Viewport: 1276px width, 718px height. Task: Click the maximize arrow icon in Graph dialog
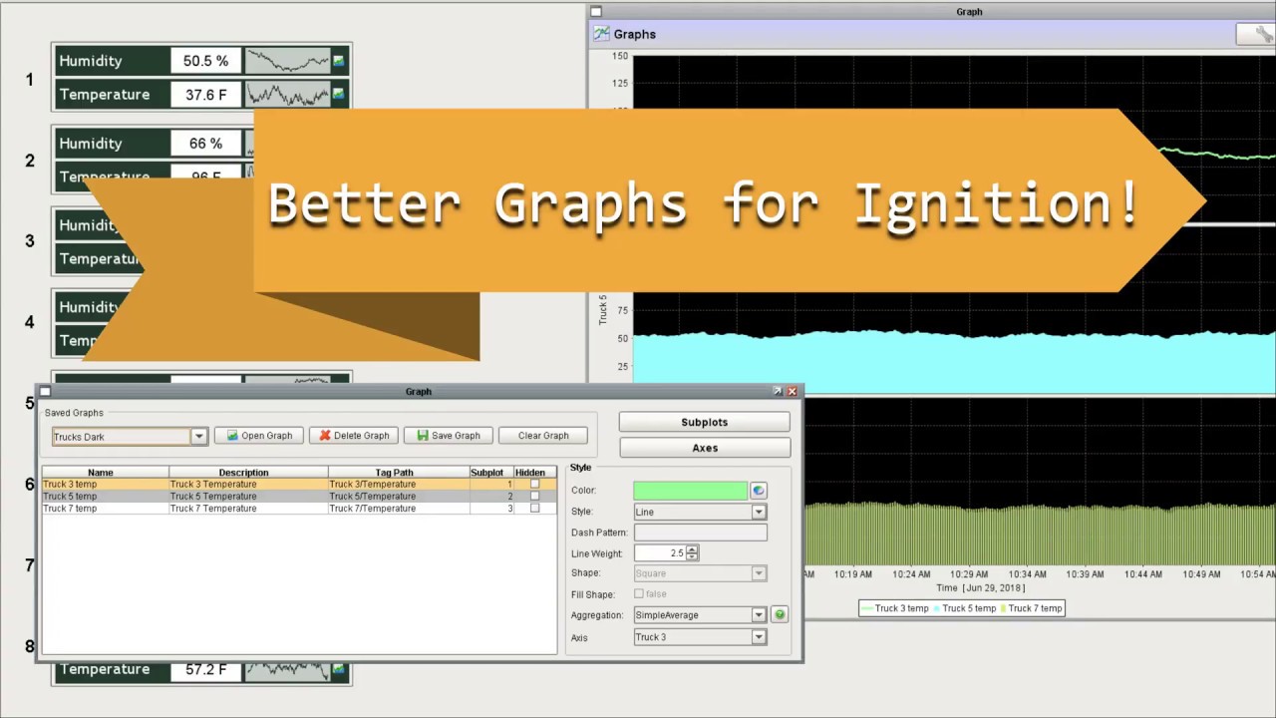778,392
